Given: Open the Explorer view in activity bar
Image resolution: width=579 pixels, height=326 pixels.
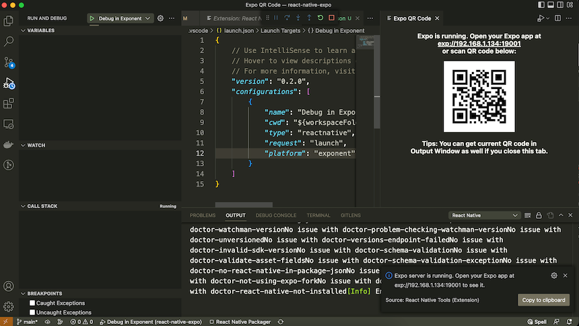Looking at the screenshot, I should 9,22.
